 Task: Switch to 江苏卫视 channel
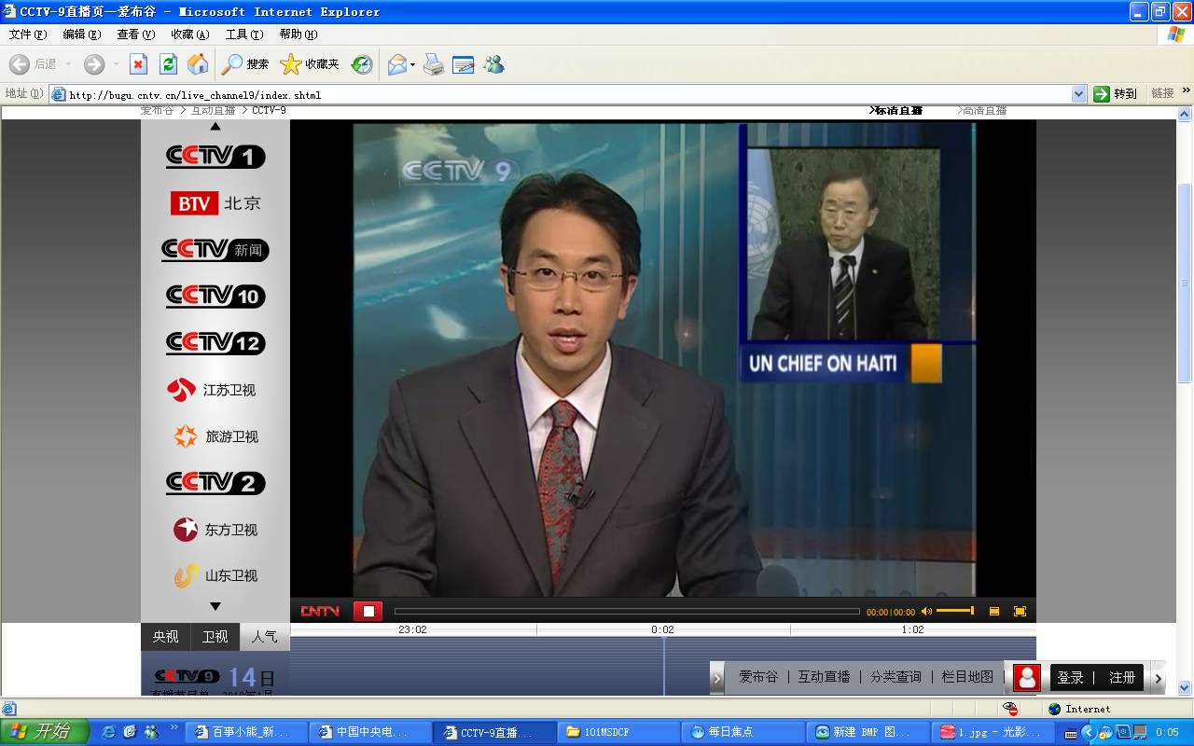212,390
